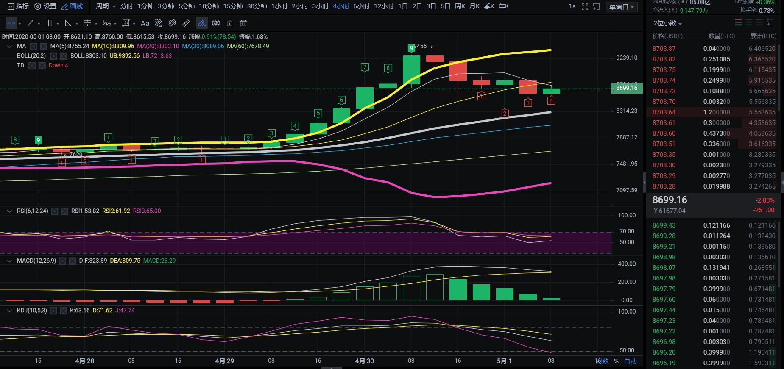This screenshot has height=369, width=784.
Task: Toggle percent scale on price axis
Action: click(x=616, y=361)
